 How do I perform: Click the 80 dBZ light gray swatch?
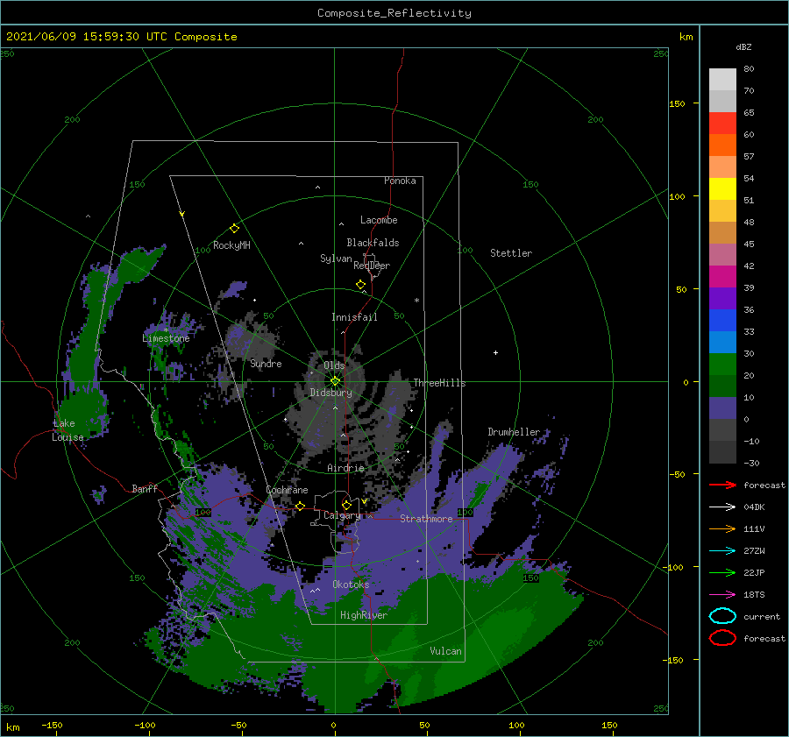(x=722, y=79)
